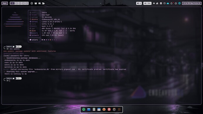Open the folder icon in top bar
203x114 pixels.
pos(43,3)
